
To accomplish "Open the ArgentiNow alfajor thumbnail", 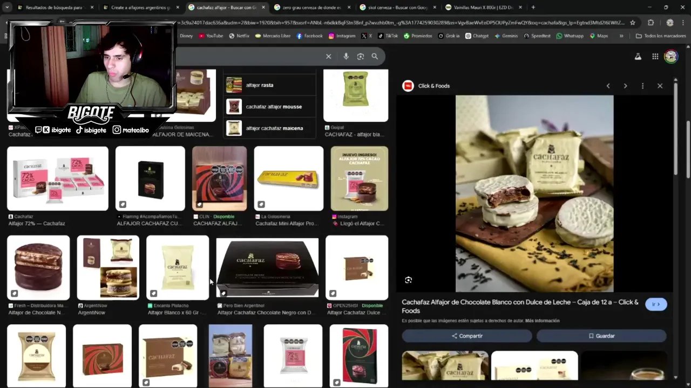I will pyautogui.click(x=108, y=267).
